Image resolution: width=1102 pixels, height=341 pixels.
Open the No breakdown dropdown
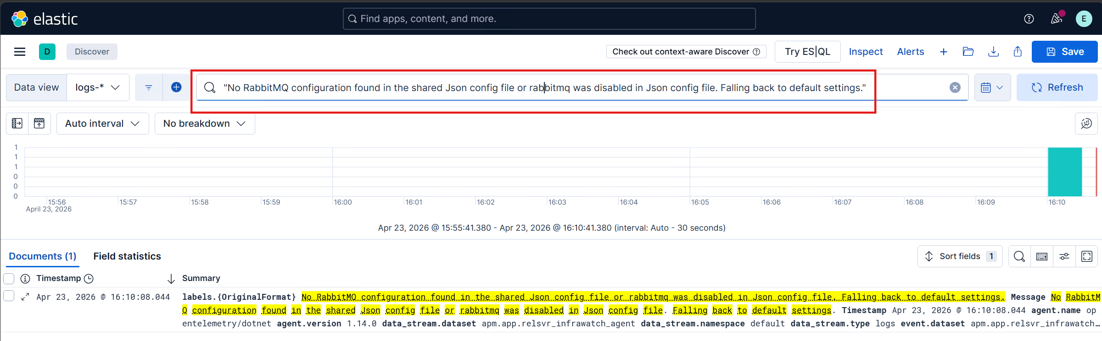click(205, 124)
